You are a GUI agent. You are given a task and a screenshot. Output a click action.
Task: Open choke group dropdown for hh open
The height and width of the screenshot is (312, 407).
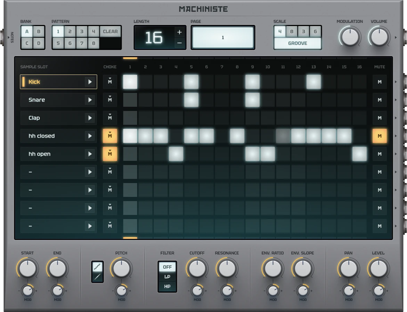[x=110, y=154]
